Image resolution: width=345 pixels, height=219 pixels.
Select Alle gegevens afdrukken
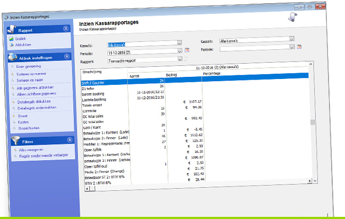pos(32,87)
